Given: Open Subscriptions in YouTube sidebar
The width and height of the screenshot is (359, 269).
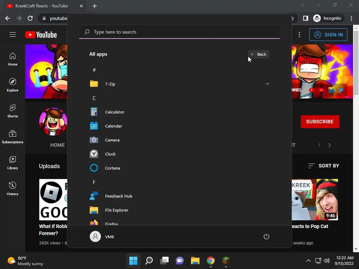Looking at the screenshot, I should click(13, 137).
